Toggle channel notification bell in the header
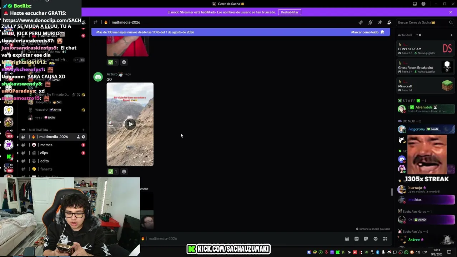457x257 pixels. pos(370,22)
